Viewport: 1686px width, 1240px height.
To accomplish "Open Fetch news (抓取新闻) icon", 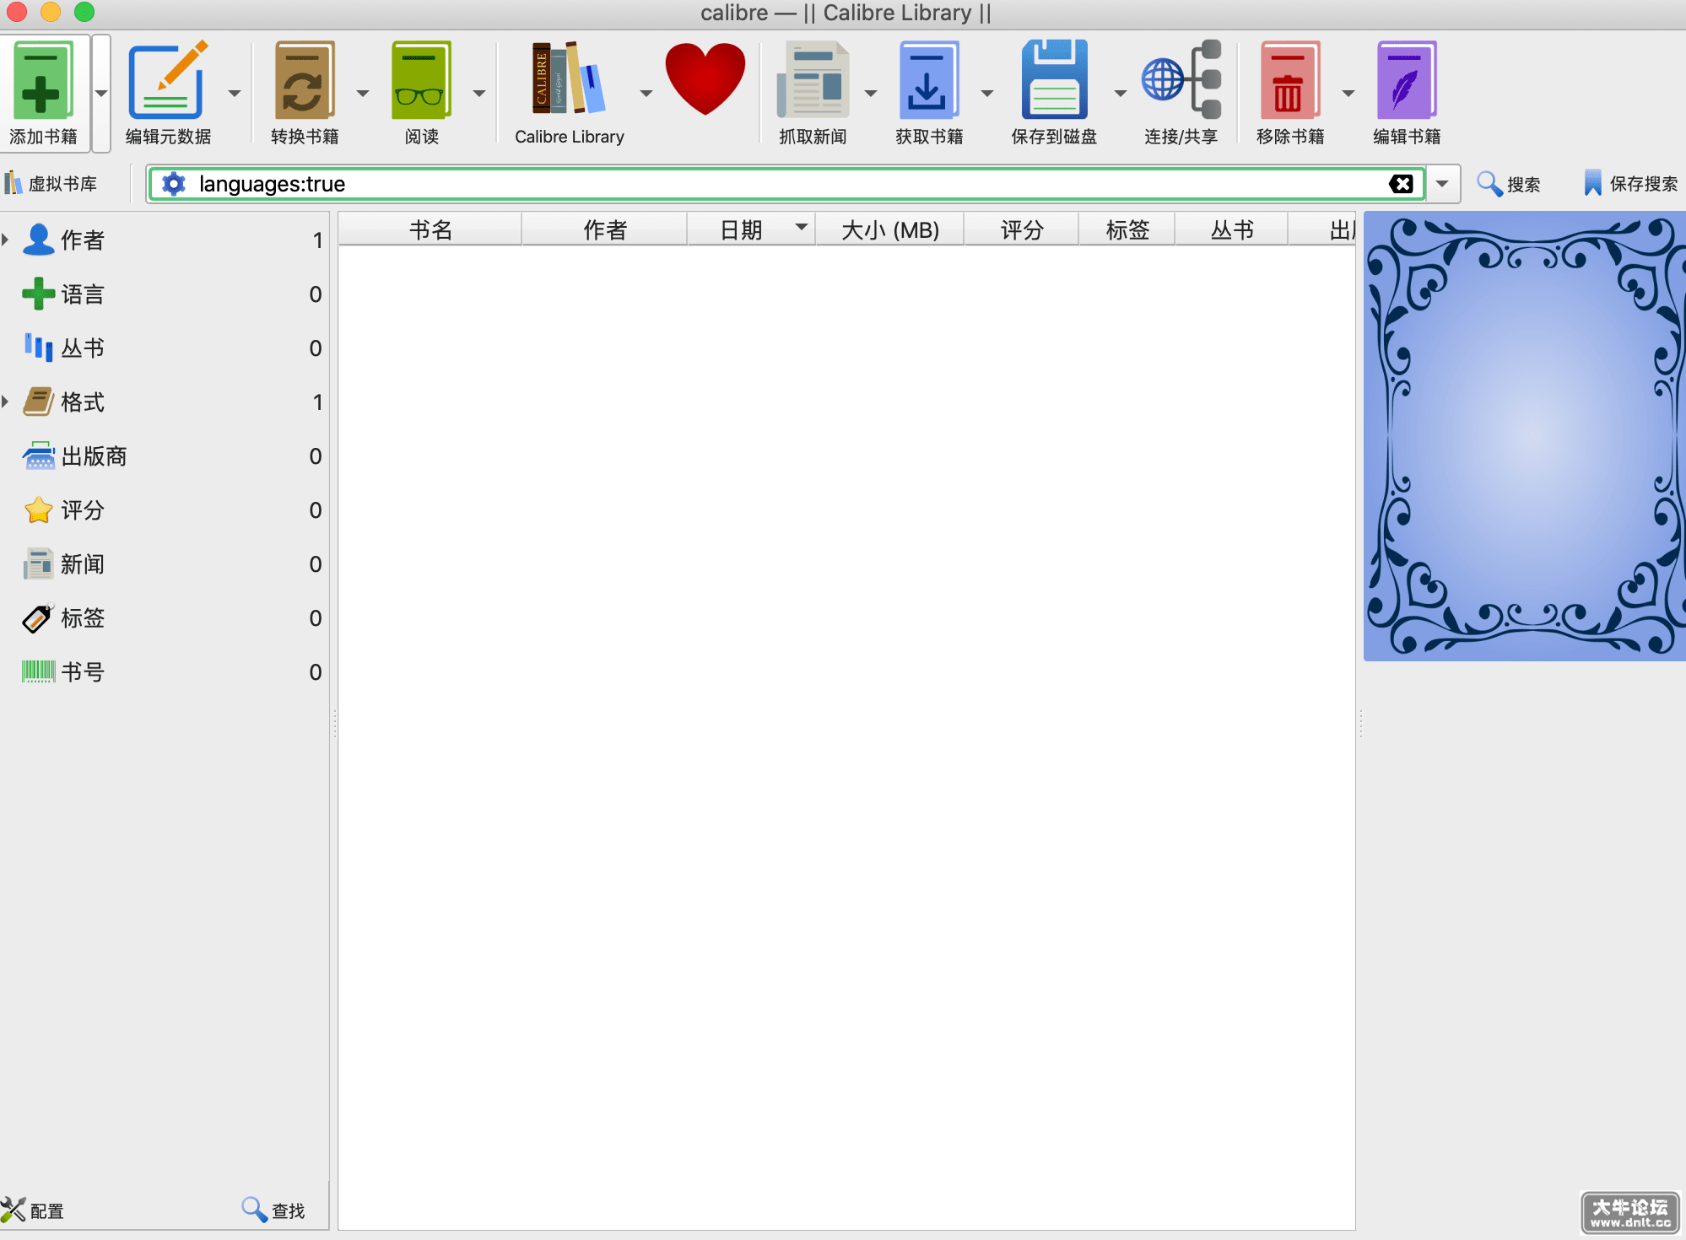I will tap(813, 81).
